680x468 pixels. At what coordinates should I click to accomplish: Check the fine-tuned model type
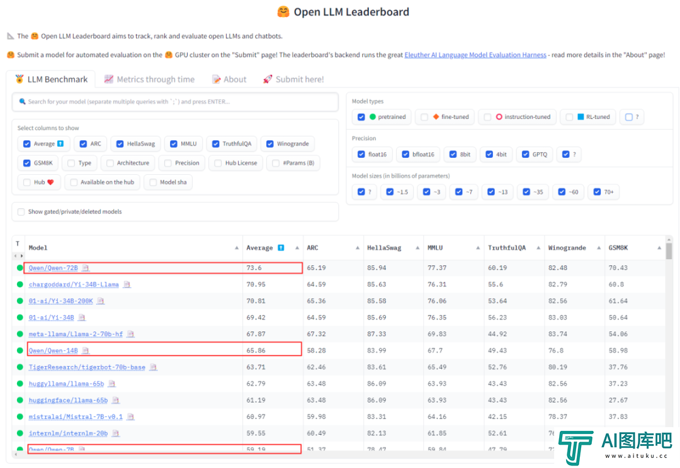(424, 117)
